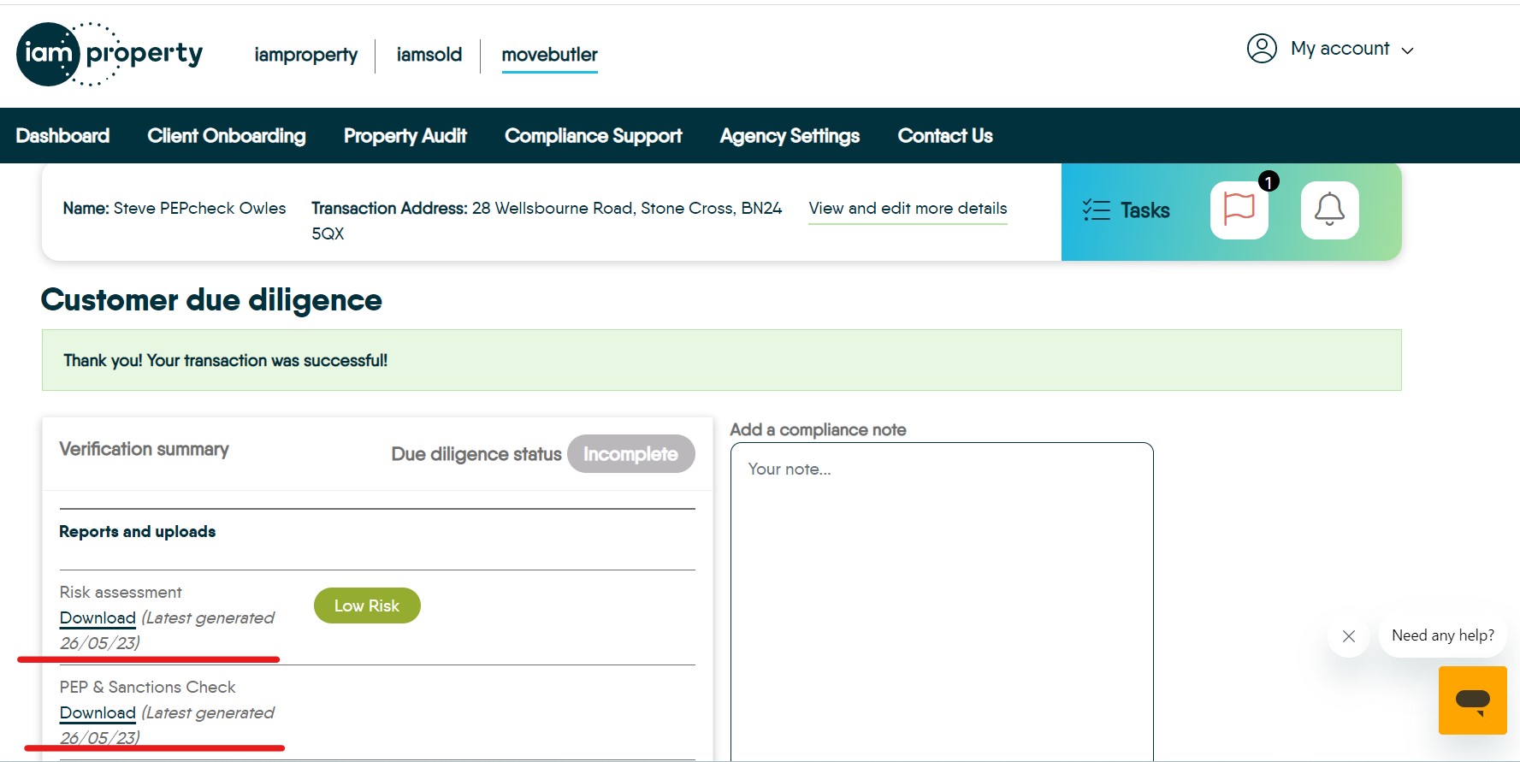
Task: Open the yellow chat widget button
Action: pyautogui.click(x=1472, y=700)
